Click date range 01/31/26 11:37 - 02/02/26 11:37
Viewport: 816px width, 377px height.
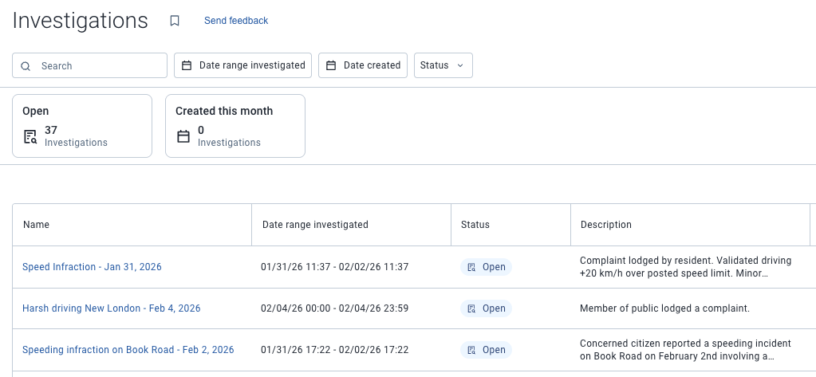(335, 267)
